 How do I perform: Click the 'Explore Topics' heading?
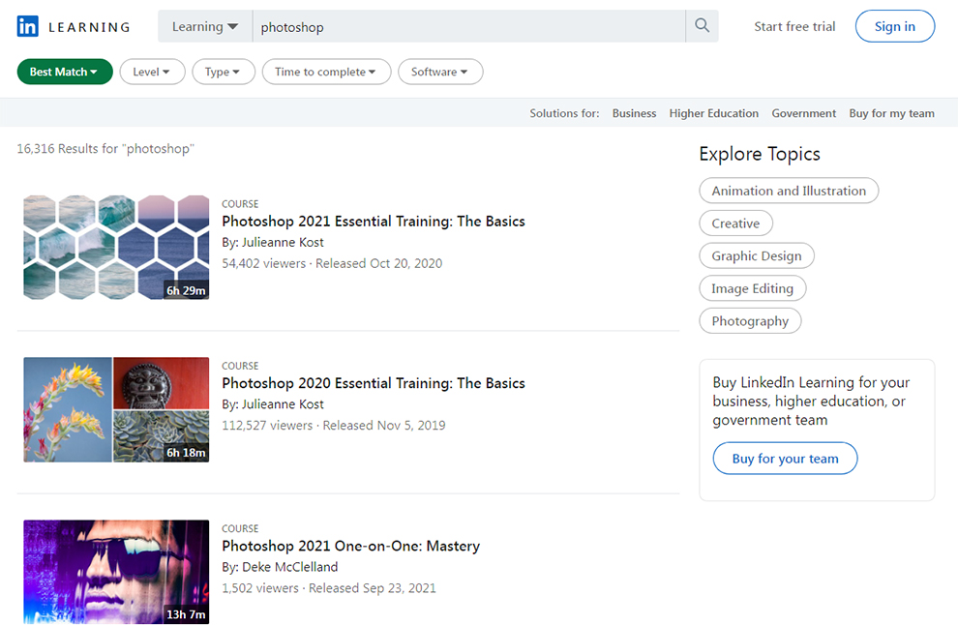pos(760,154)
